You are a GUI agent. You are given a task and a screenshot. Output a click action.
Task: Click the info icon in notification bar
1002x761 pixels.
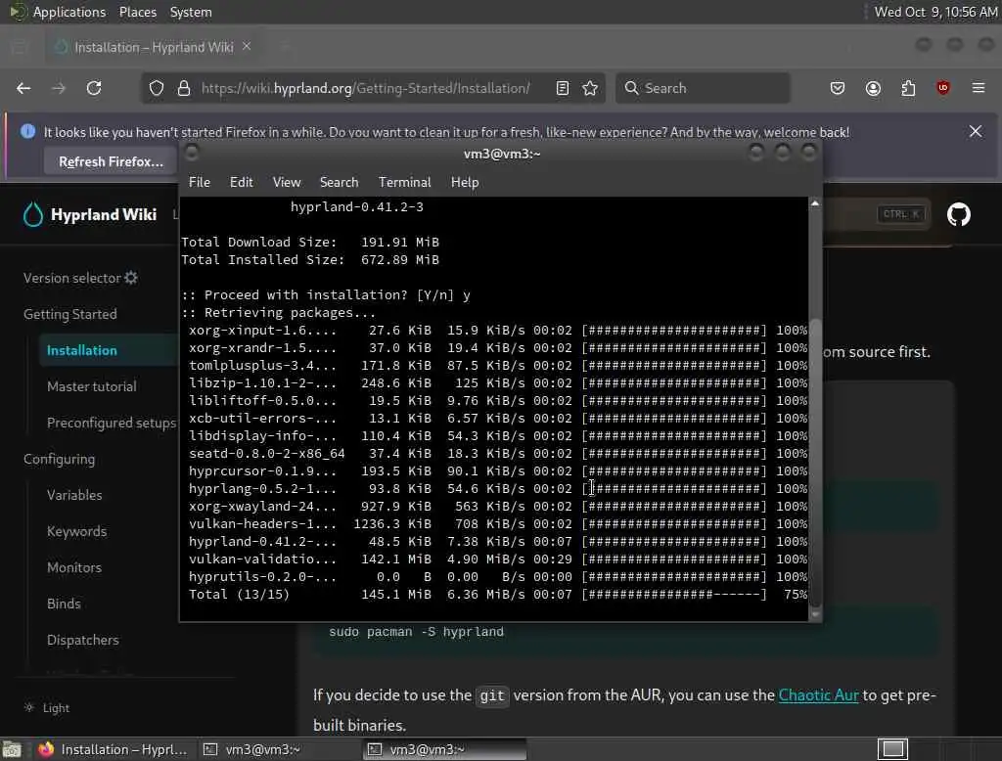pos(27,132)
